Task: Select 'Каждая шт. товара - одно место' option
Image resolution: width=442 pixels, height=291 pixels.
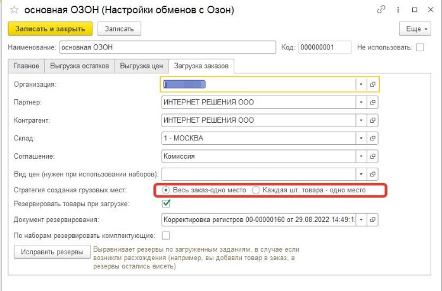Action: coord(256,190)
